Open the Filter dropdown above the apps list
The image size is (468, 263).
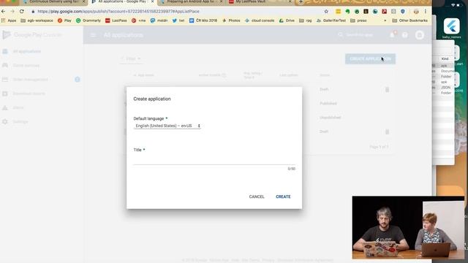131,58
